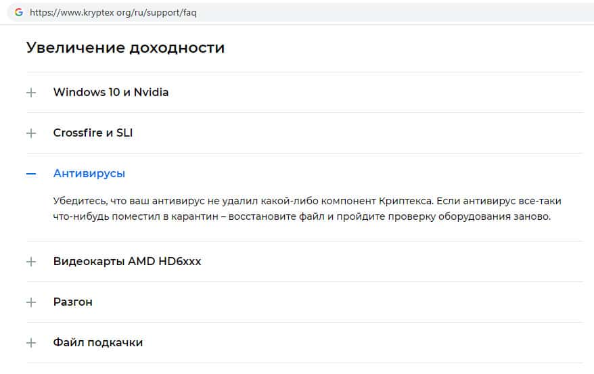Open the Разгон FAQ entry
The width and height of the screenshot is (594, 374).
pos(73,302)
